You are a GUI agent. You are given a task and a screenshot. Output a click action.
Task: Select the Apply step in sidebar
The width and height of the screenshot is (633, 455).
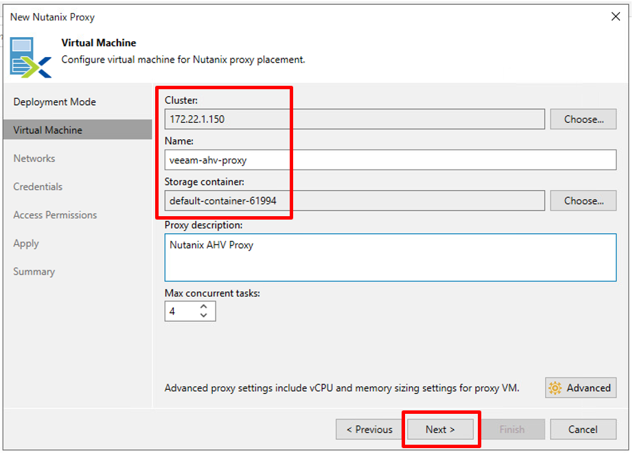tap(26, 244)
